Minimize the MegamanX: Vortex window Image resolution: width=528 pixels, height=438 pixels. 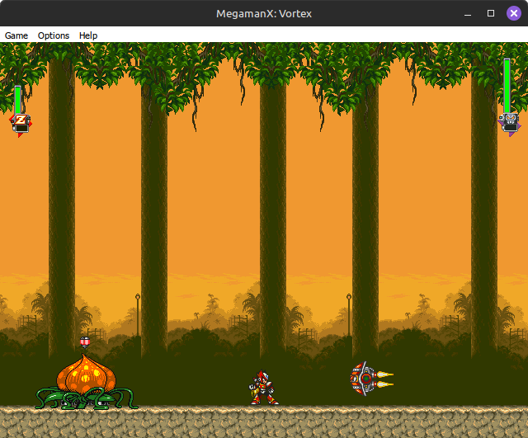468,13
